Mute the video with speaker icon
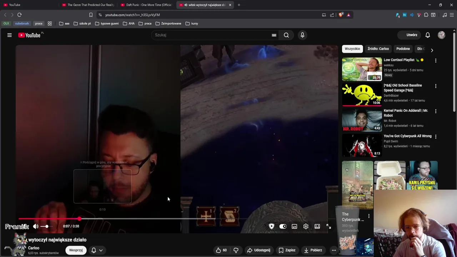The image size is (457, 257). [36, 226]
